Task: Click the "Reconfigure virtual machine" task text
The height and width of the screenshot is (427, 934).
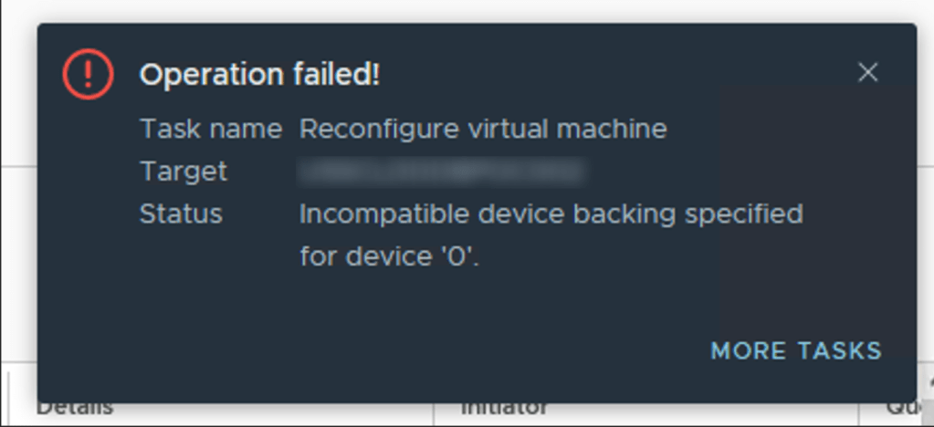Action: coord(483,130)
